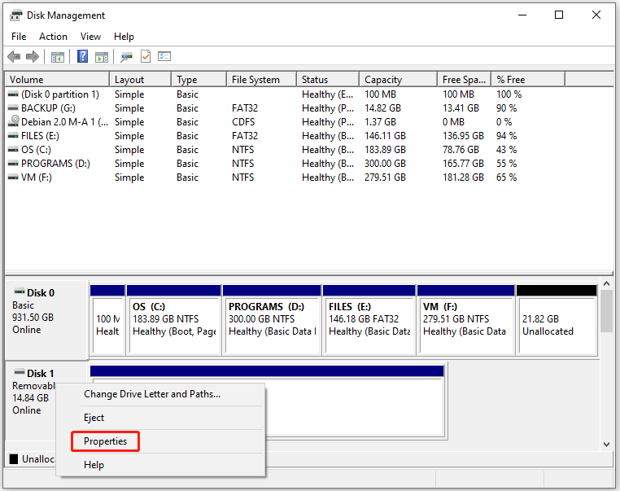Click the 183.89 GB capacity cell
The width and height of the screenshot is (620, 491).
click(385, 150)
